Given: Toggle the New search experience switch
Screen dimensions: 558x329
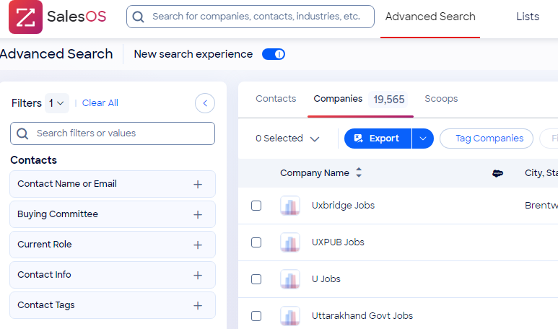Looking at the screenshot, I should [x=274, y=54].
